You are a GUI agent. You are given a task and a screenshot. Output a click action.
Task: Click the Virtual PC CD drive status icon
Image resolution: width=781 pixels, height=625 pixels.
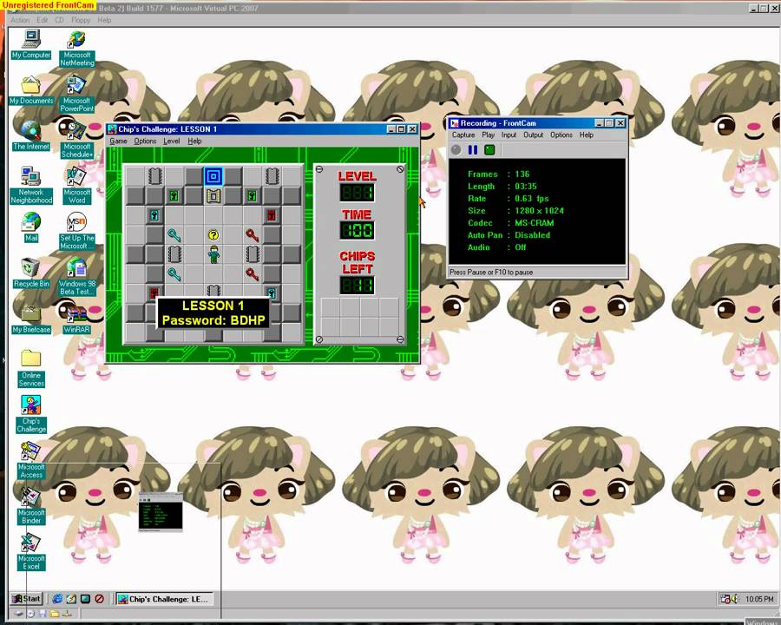point(30,614)
